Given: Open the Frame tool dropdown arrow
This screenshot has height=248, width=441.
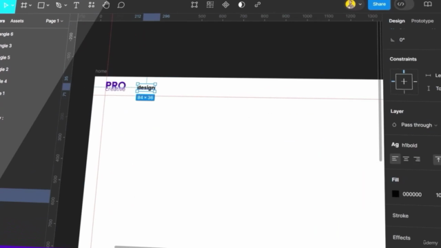Looking at the screenshot, I should [30, 6].
